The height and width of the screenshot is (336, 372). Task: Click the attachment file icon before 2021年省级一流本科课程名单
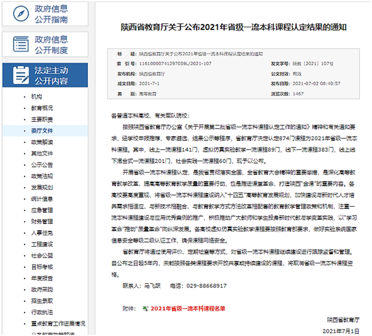click(145, 309)
